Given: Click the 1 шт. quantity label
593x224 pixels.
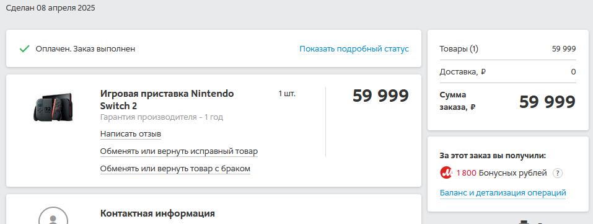Looking at the screenshot, I should point(287,94).
